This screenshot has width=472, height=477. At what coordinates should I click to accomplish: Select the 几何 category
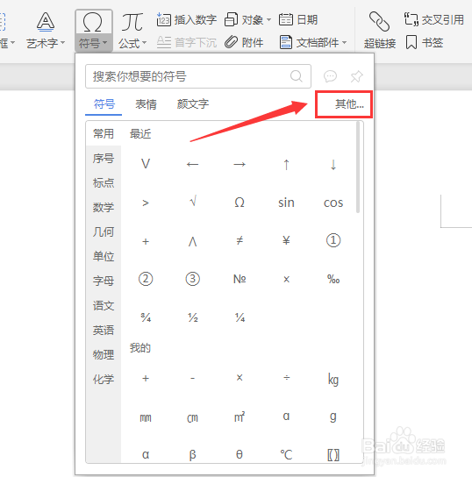point(104,232)
